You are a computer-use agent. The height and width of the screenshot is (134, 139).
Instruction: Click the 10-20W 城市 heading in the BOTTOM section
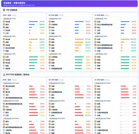(99, 80)
